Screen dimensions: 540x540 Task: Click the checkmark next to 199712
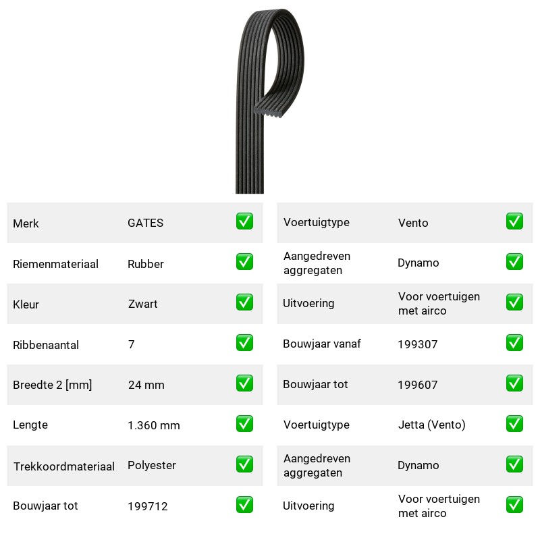(244, 505)
